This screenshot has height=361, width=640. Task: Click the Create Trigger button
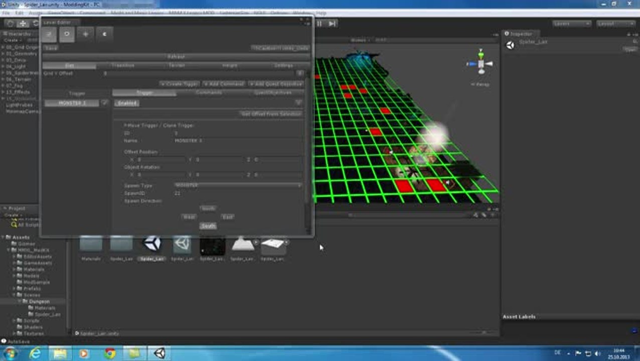(x=180, y=84)
